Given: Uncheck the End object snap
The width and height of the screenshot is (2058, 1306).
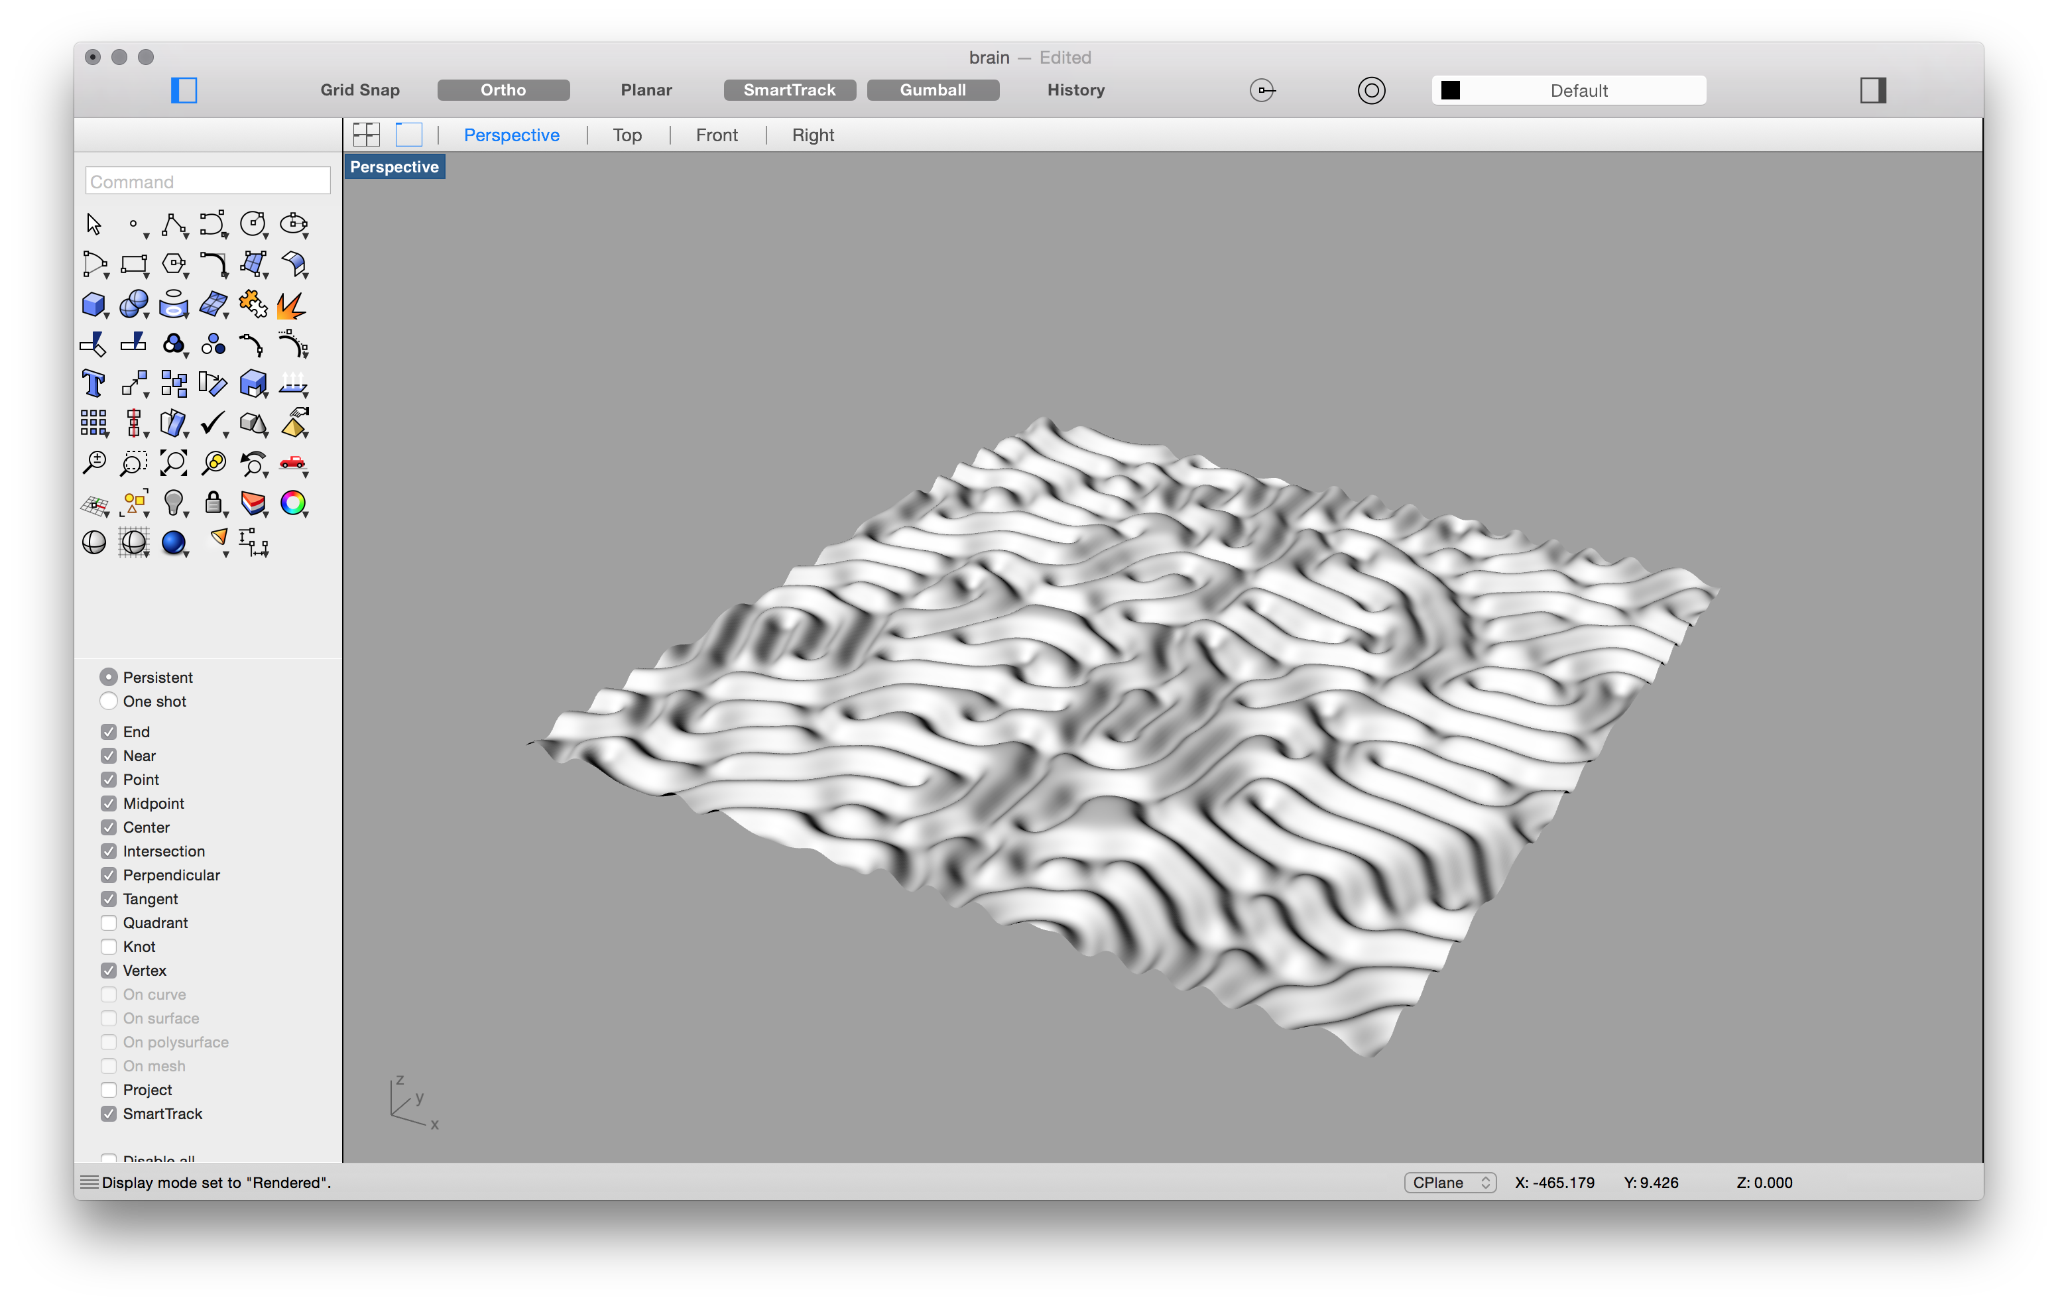Looking at the screenshot, I should tap(109, 732).
